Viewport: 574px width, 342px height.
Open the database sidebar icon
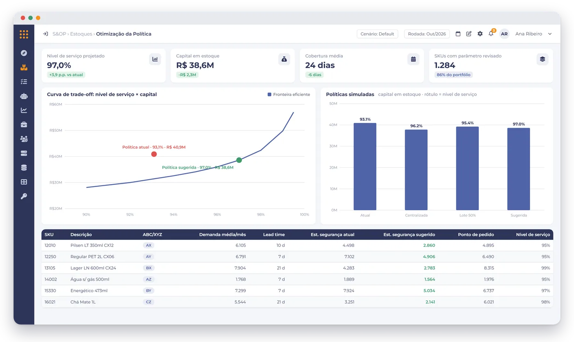click(x=24, y=168)
